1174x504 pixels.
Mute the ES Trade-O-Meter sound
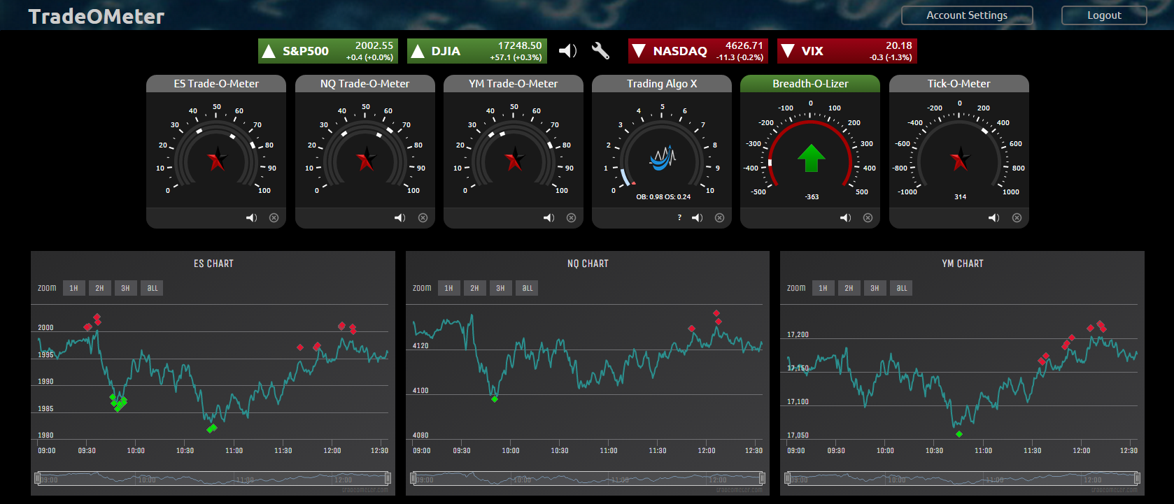click(x=251, y=218)
